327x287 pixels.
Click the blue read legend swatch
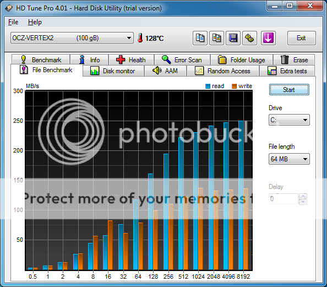[208, 86]
